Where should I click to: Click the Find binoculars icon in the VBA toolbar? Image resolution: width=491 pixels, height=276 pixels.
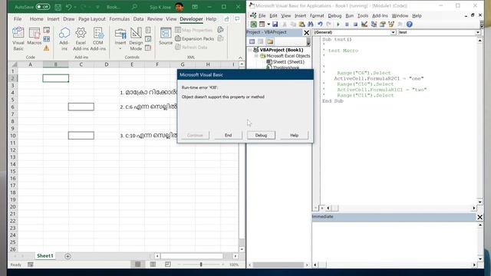310,24
